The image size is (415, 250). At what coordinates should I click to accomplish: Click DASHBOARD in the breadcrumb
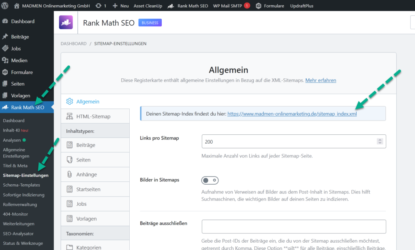(74, 43)
